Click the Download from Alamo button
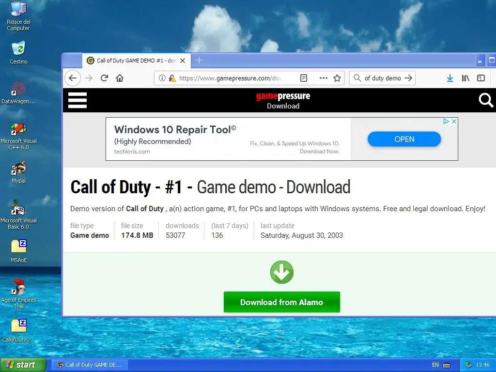Image resolution: width=496 pixels, height=372 pixels. (282, 302)
